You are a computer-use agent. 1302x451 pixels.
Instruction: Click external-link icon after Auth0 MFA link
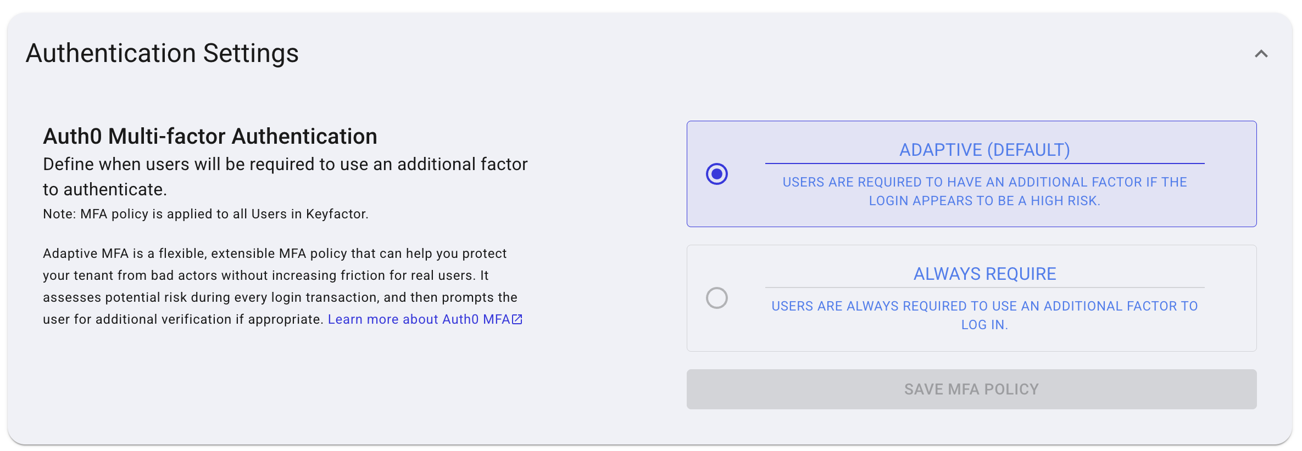pyautogui.click(x=517, y=319)
